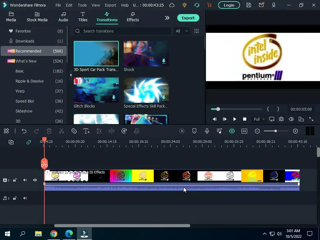Select the Glitch Blocks transition thumbnail
320x240 pixels.
(96, 90)
